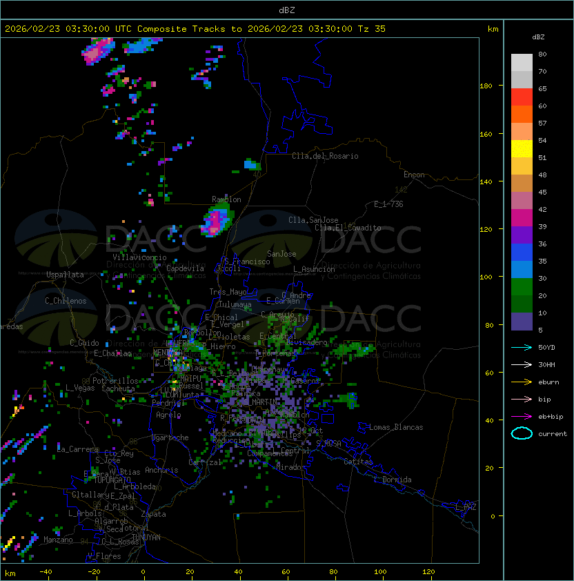Click the 'Uspallata' place label
Image resolution: width=574 pixels, height=581 pixels.
coord(65,275)
